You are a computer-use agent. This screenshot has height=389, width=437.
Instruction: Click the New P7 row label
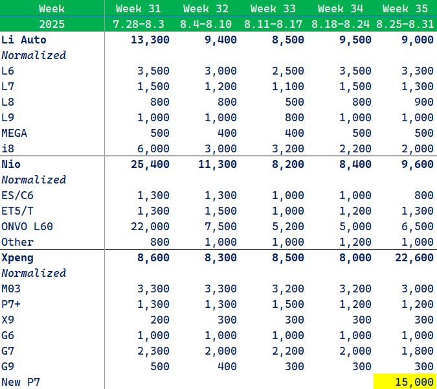click(21, 383)
